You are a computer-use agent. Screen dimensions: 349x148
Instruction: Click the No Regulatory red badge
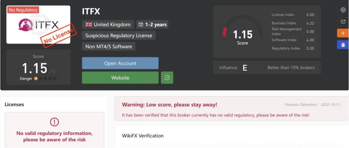[23, 10]
